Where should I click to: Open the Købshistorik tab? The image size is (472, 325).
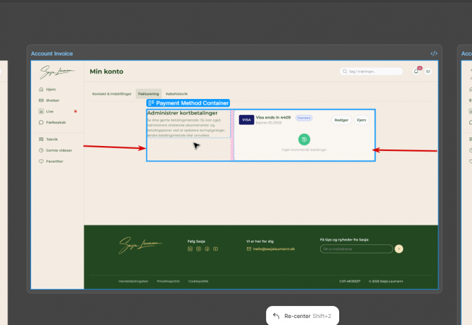(x=177, y=94)
